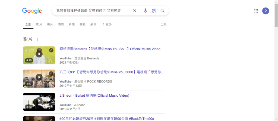Select the 購物 tab
The height and width of the screenshot is (121, 278).
[61, 24]
